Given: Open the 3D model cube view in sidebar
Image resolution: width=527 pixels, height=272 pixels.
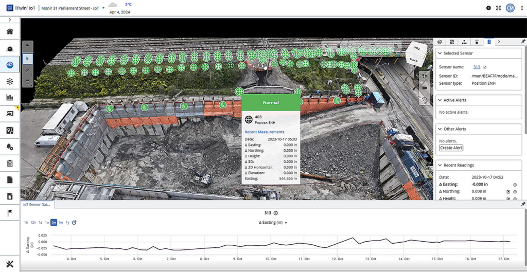Looking at the screenshot, I should pyautogui.click(x=10, y=49).
